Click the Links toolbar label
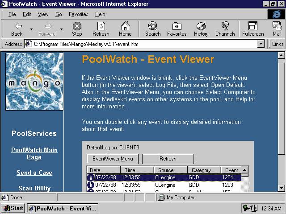This screenshot has width=286, height=214. 278,44
